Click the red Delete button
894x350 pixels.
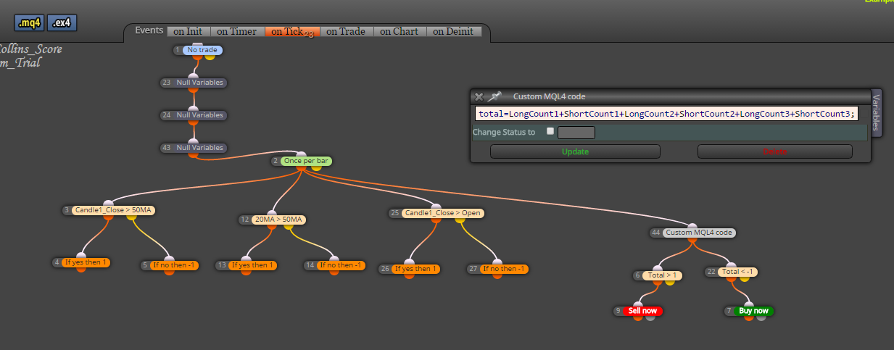pos(774,151)
